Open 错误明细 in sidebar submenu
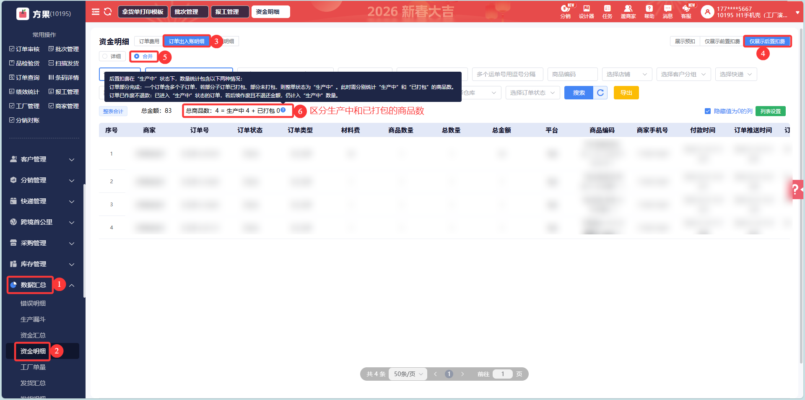 (33, 303)
